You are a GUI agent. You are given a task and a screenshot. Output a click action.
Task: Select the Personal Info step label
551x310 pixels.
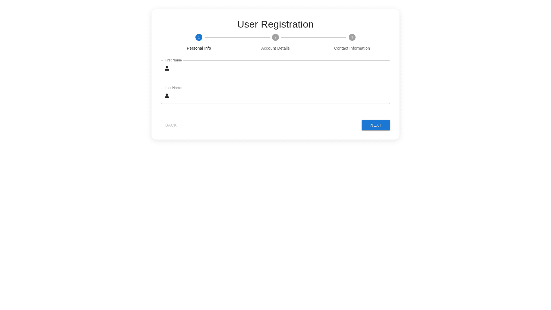point(199,48)
